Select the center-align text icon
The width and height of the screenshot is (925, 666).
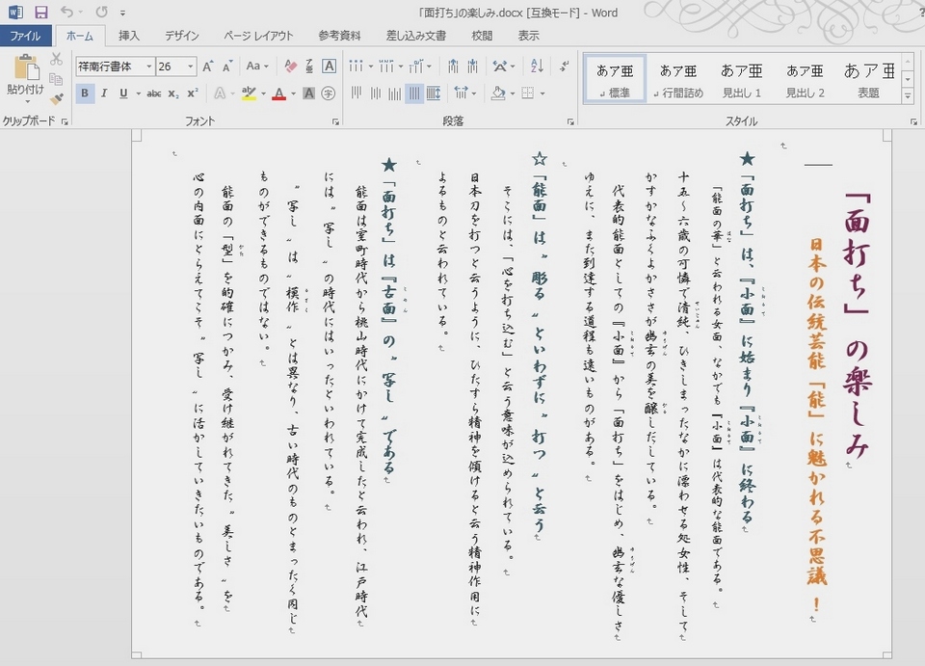[x=376, y=93]
